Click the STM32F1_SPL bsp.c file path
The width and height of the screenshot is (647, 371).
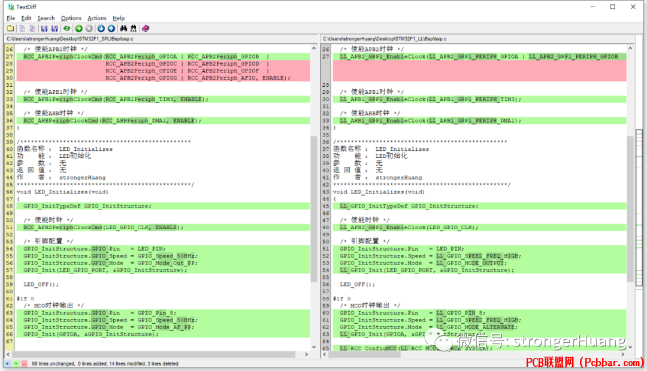70,39
